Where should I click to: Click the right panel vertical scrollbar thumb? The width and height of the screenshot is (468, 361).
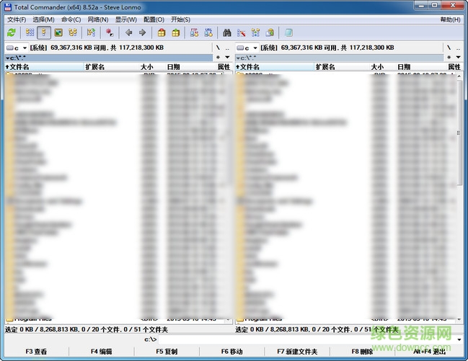[459, 133]
